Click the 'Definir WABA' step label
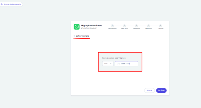The image size is (201, 108). click(124, 29)
